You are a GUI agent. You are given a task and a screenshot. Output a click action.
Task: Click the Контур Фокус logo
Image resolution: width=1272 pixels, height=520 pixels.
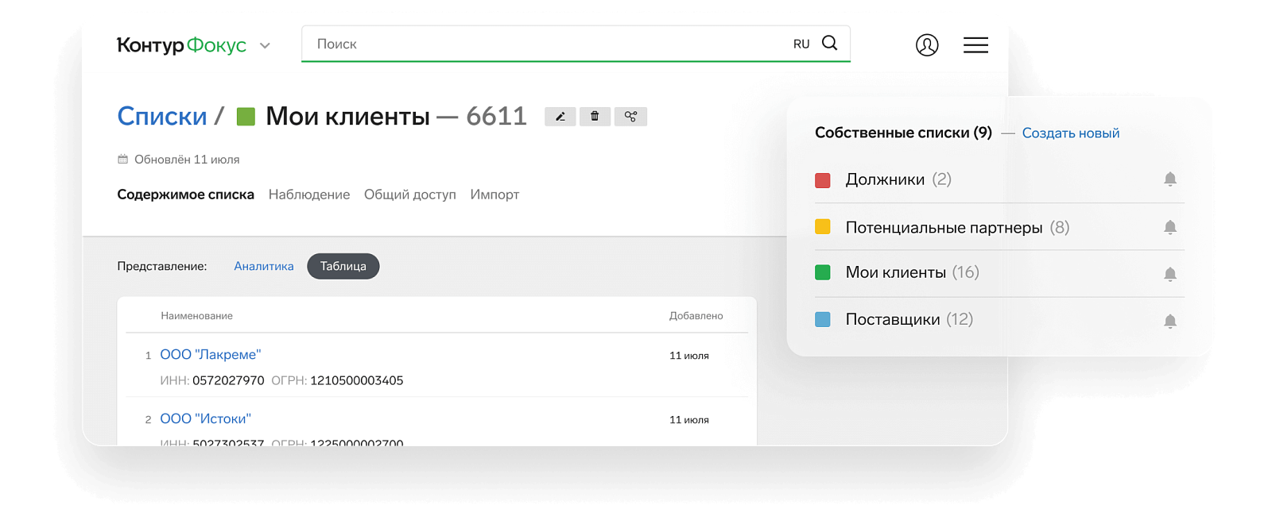[x=182, y=45]
